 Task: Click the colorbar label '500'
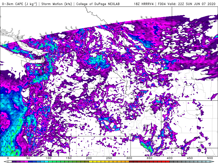coord(210,158)
